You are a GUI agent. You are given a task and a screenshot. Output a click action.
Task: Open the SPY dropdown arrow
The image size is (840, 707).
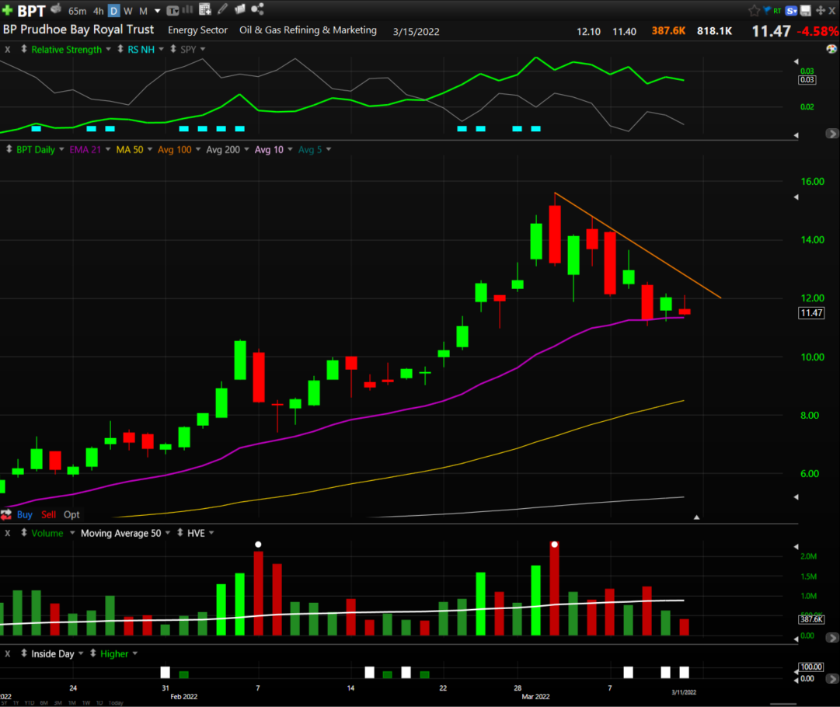203,49
